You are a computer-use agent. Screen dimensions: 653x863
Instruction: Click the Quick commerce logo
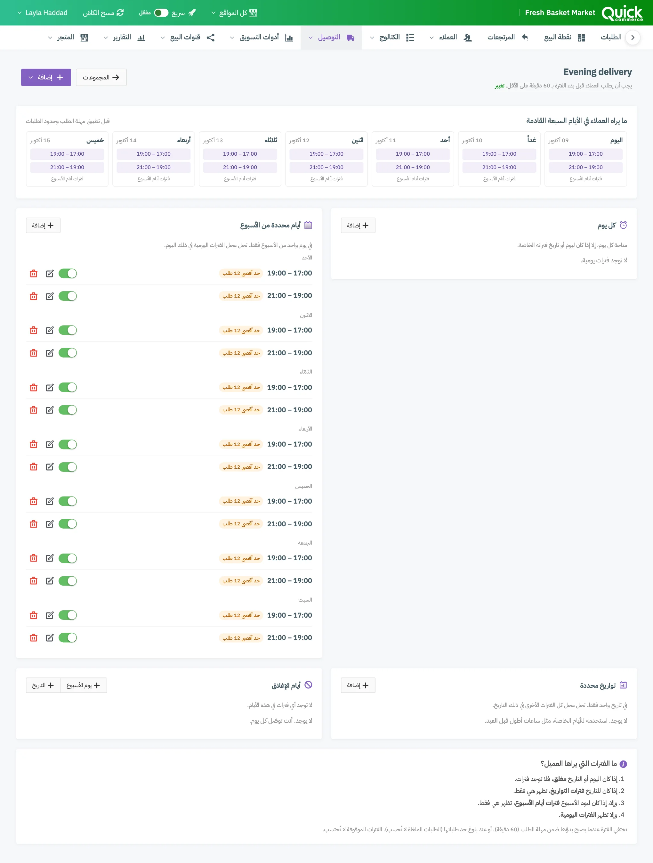(x=622, y=13)
